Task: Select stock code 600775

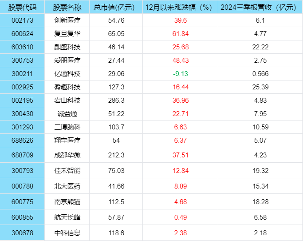Action: (22, 202)
